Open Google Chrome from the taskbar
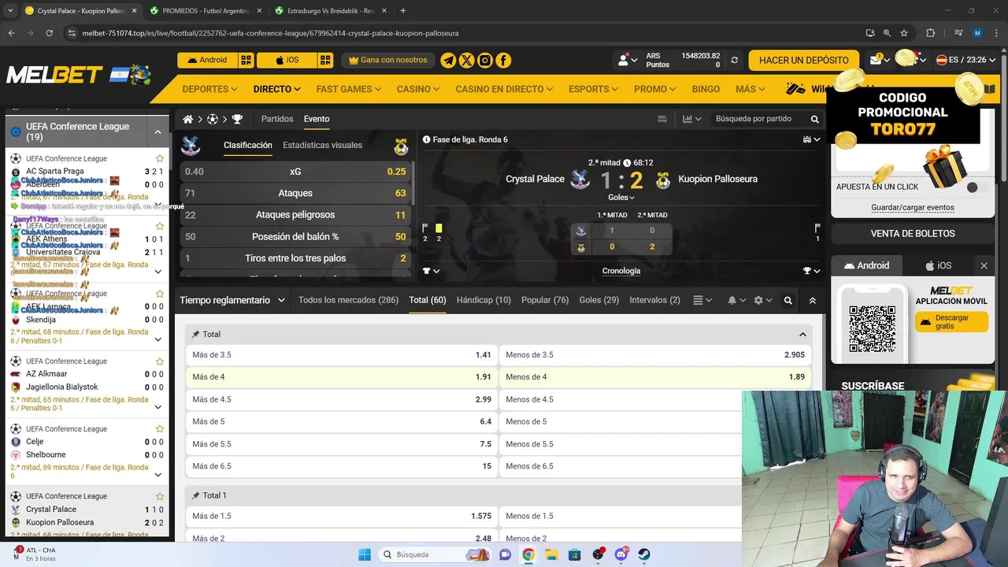This screenshot has height=567, width=1008. (528, 554)
